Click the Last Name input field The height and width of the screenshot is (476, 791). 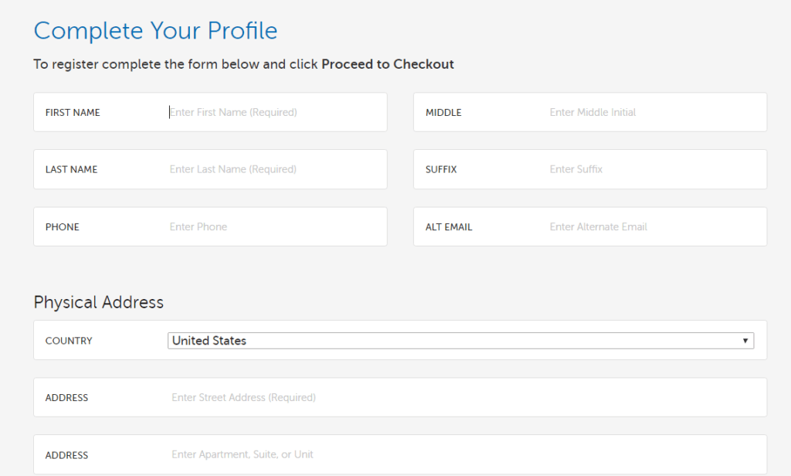[x=270, y=169]
